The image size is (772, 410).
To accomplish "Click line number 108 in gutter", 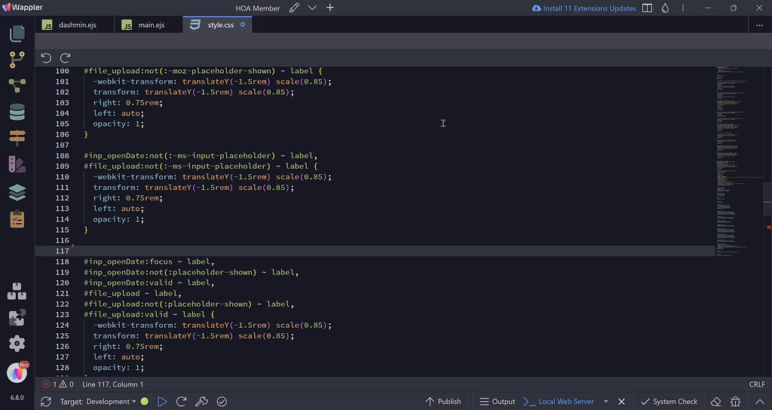I will click(62, 155).
